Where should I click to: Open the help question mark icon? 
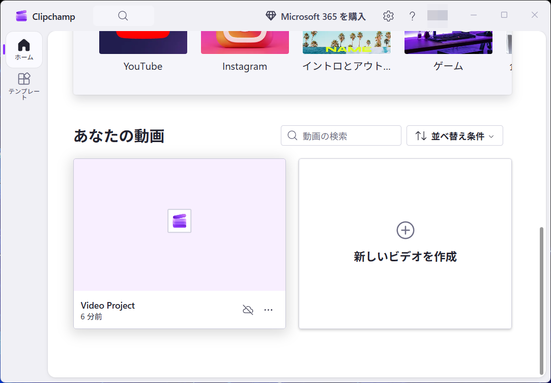click(412, 16)
